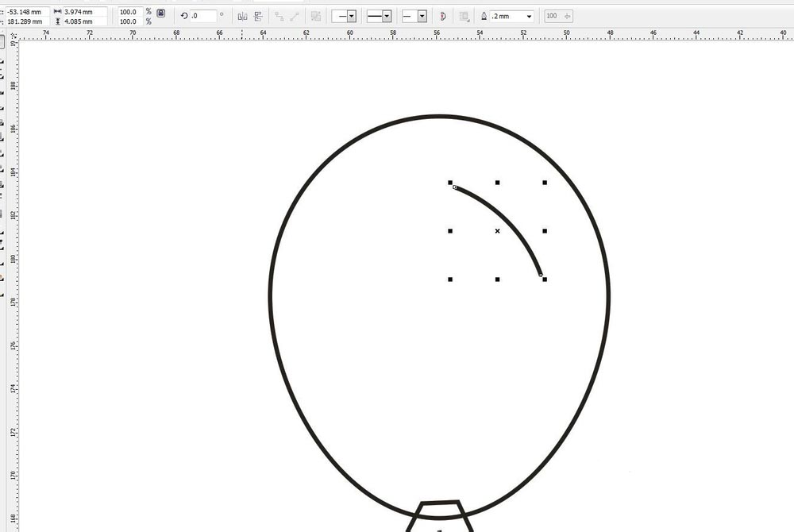Click the mirror horizontally icon
This screenshot has height=532, width=794.
click(x=242, y=17)
